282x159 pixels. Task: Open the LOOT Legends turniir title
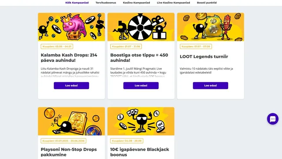tap(204, 57)
